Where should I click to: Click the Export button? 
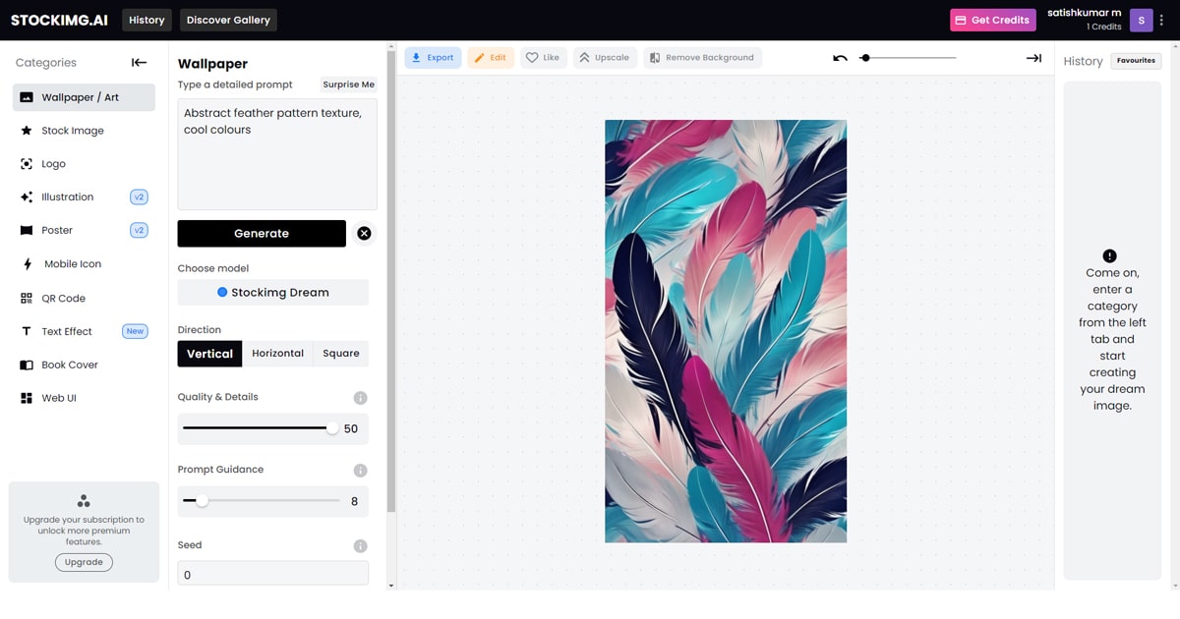pos(433,58)
